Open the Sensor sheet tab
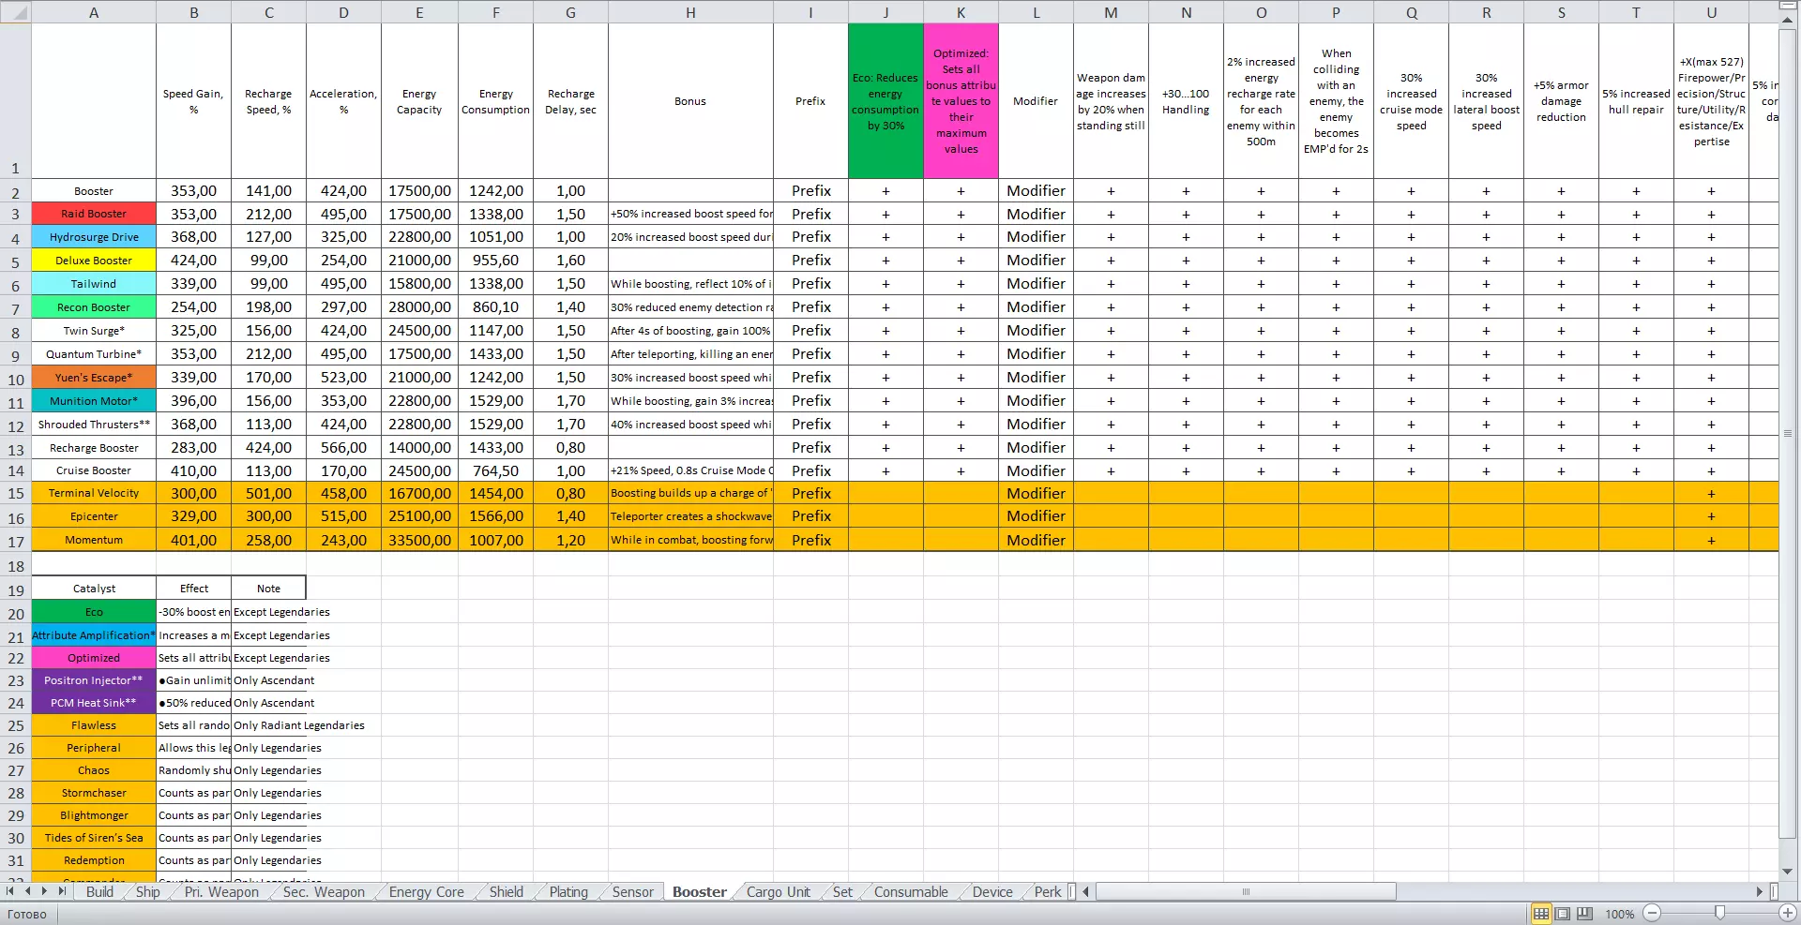This screenshot has width=1801, height=925. (633, 892)
